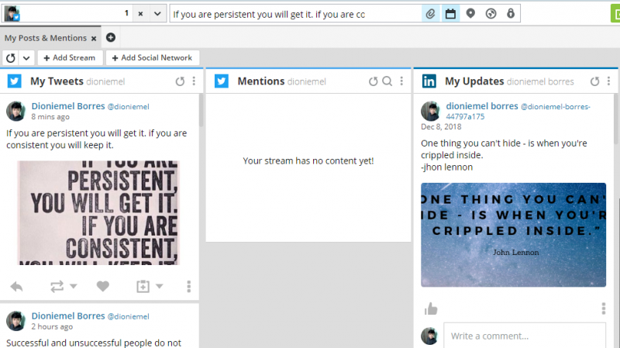Click the 'Dec 8, 2018' date text
Image resolution: width=620 pixels, height=348 pixels.
tap(441, 127)
